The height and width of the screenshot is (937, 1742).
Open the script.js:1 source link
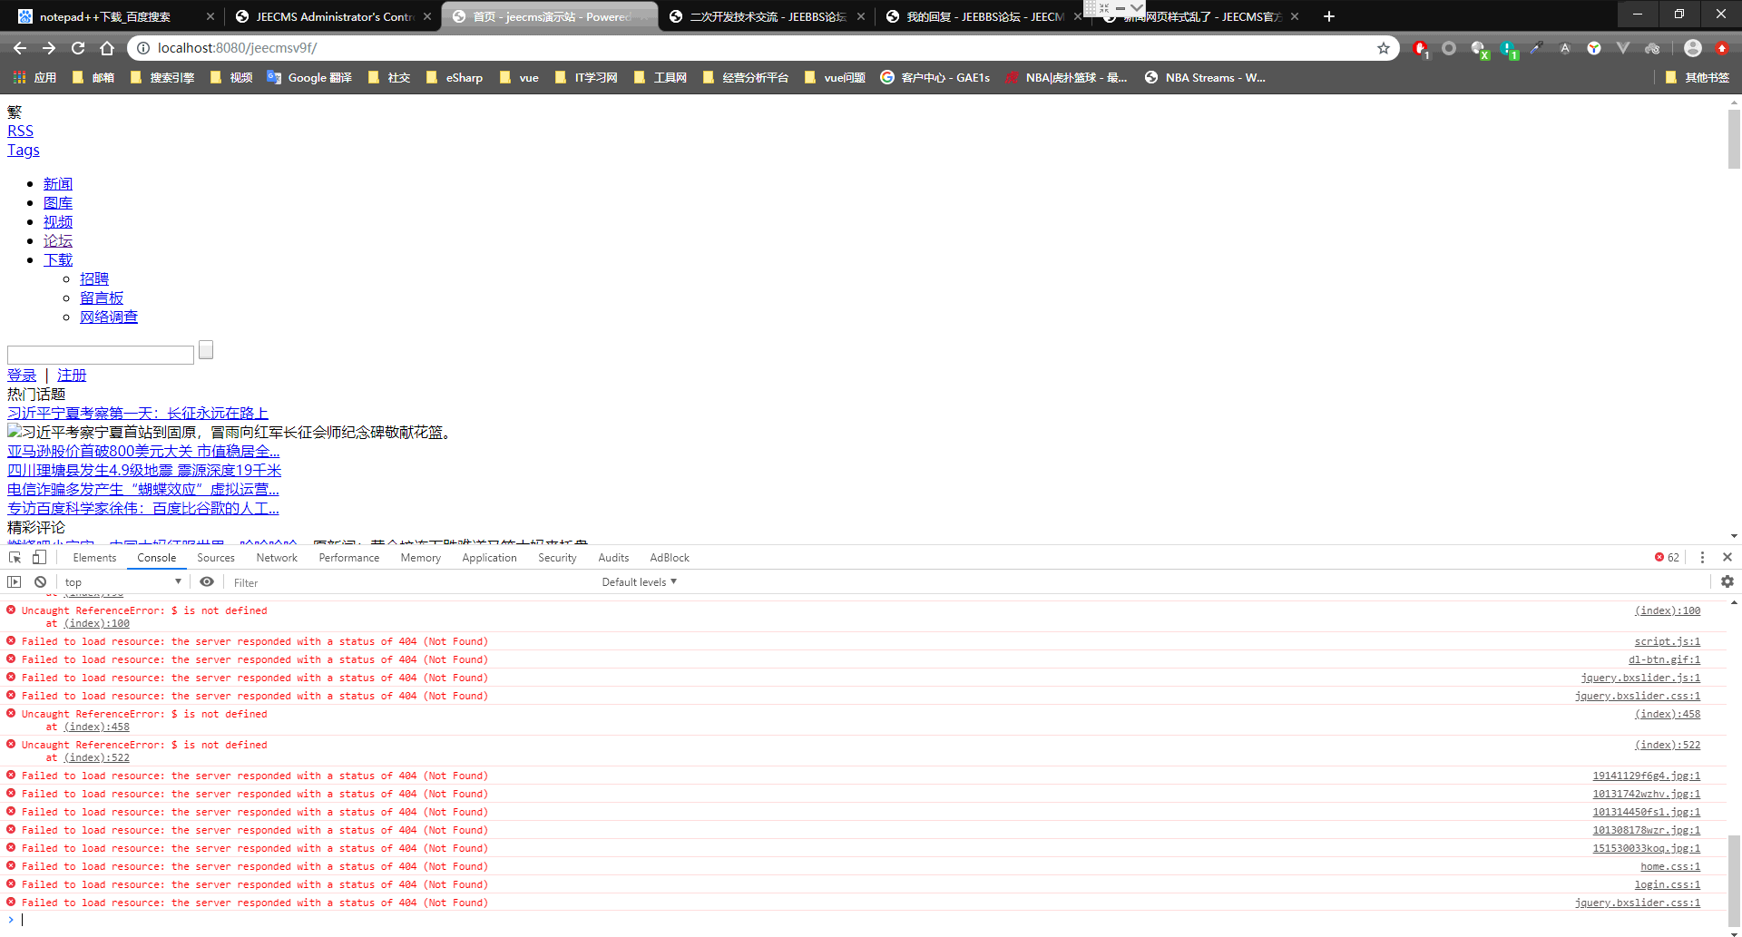point(1668,641)
